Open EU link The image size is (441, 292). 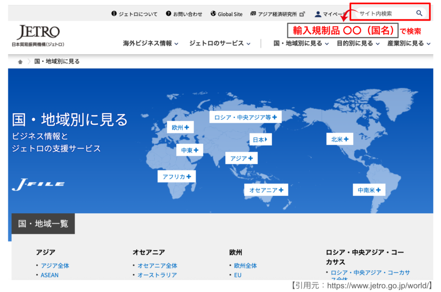238,275
